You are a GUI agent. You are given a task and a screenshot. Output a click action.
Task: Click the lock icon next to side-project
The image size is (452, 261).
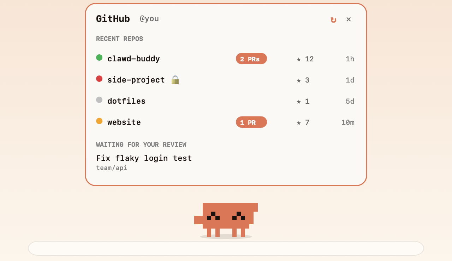click(x=175, y=80)
